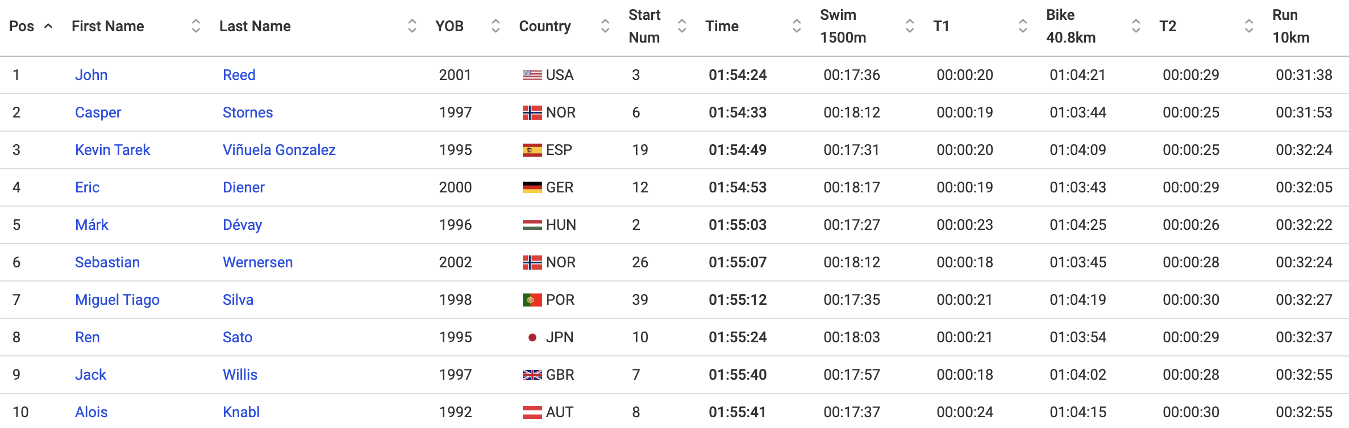Select the Run 10km column header
1349x428 pixels.
1290,26
